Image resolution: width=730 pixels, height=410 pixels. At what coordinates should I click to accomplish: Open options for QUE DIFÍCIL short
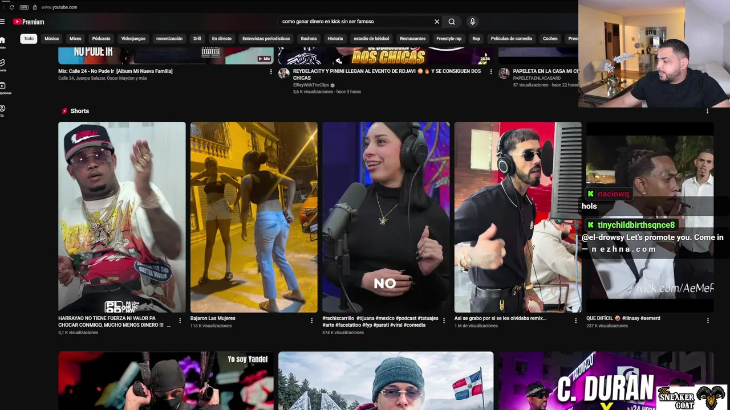click(x=708, y=321)
